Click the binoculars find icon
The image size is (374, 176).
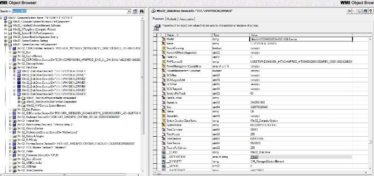(142, 11)
